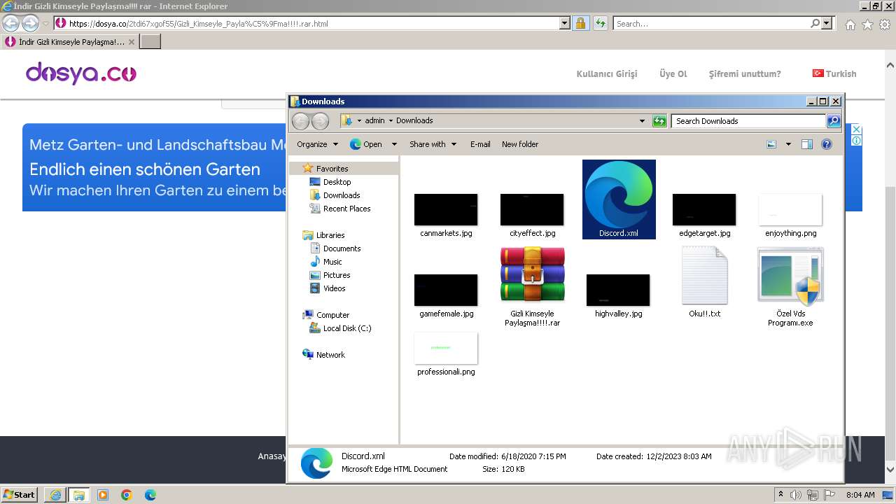Open Recent Places in navigation pane
Screen dimensions: 896x504
pos(346,209)
